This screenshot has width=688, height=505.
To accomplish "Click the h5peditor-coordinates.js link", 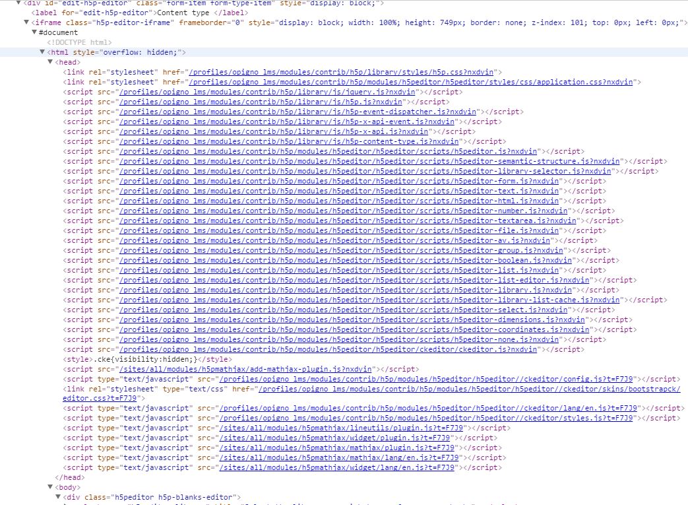I will tap(354, 329).
